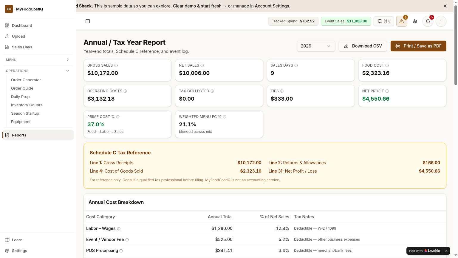Click $1,280.00 in Labor – Wages row
Screen dimensions: 458x258
point(222,228)
